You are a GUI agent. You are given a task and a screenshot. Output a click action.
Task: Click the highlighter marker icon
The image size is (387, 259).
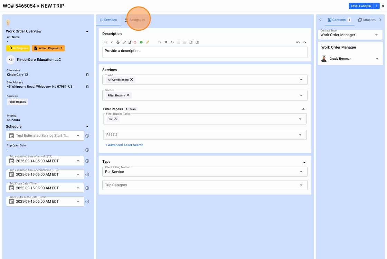coord(148,42)
